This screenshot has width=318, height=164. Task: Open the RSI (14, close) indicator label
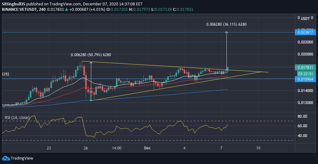pyautogui.click(x=16, y=118)
